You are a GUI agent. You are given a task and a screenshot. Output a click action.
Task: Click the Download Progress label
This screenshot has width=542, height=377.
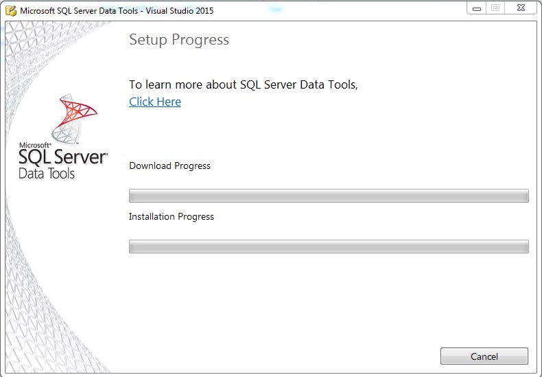tap(169, 165)
